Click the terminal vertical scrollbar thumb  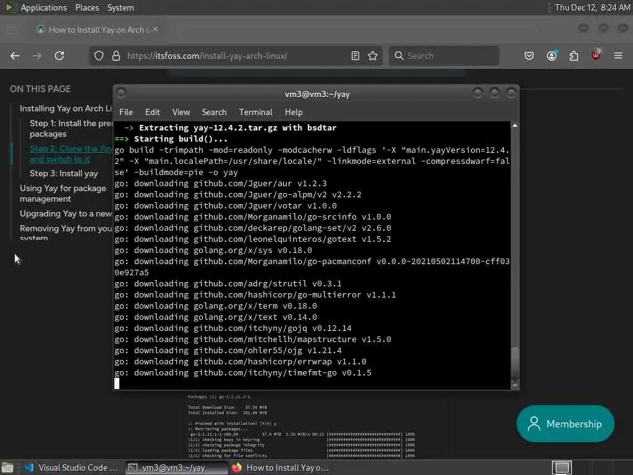point(515,364)
